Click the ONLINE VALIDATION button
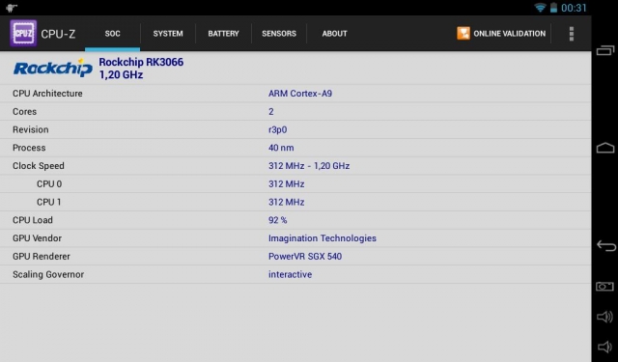The image size is (618, 362). point(501,34)
